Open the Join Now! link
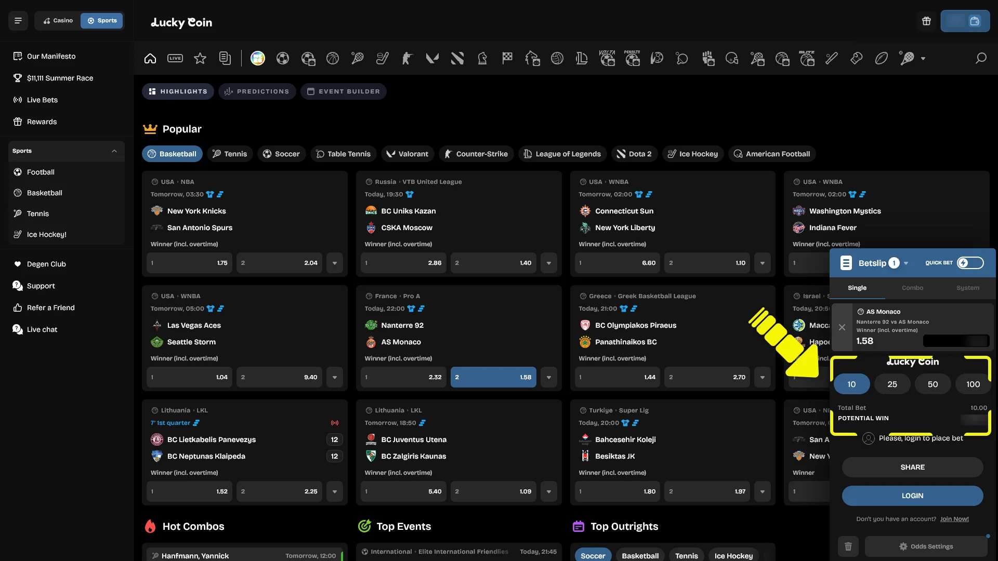 click(954, 519)
